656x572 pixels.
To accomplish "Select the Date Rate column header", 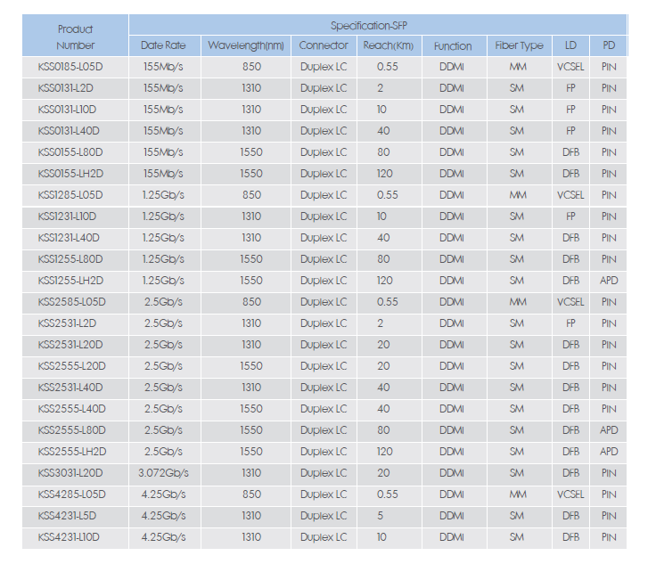I will point(163,45).
